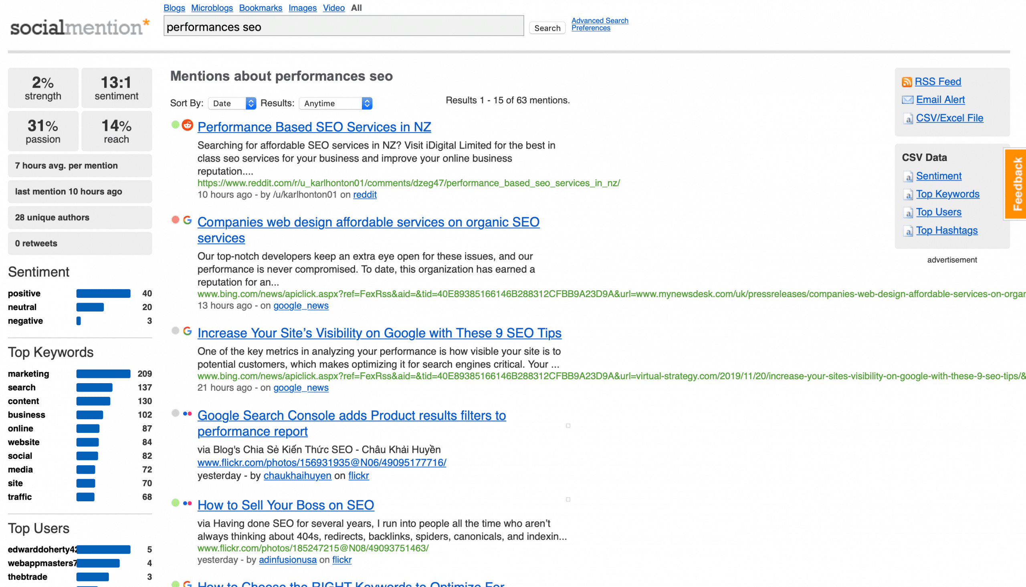The width and height of the screenshot is (1026, 587).
Task: Open Google Search Console adds Product results link
Action: [x=351, y=423]
